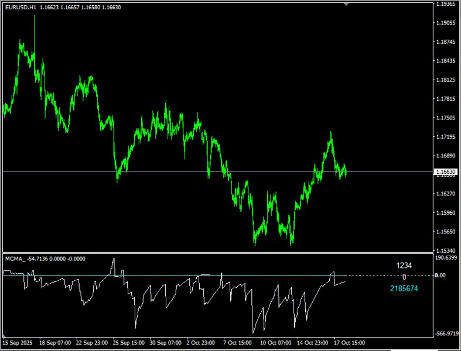Click the 1.15960 price scale label
This screenshot has height=351, width=461.
(x=446, y=213)
